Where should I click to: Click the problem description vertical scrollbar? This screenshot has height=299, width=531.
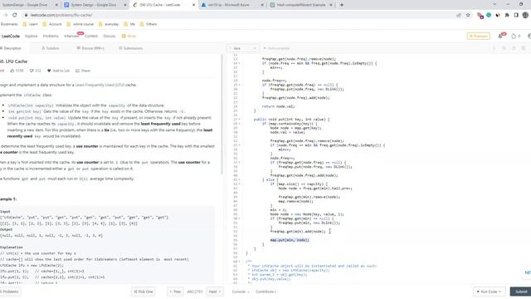click(x=222, y=115)
